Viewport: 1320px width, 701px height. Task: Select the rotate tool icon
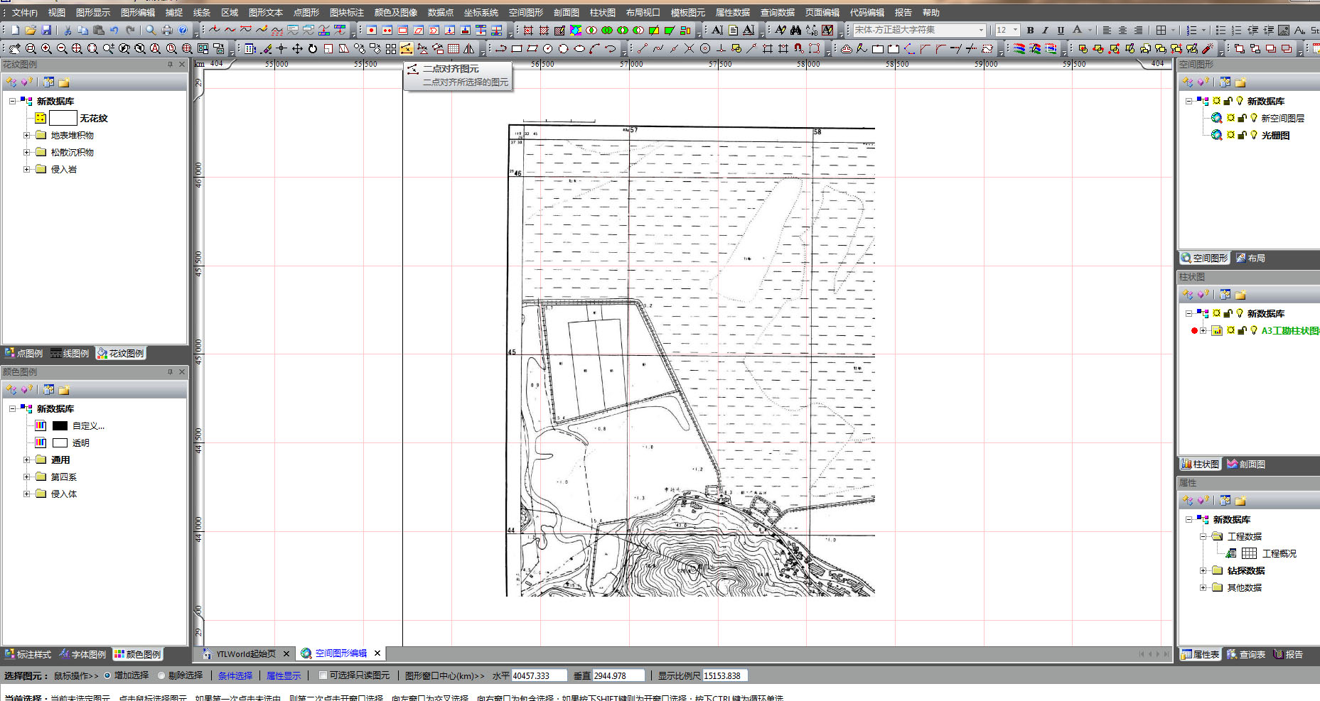[x=313, y=48]
